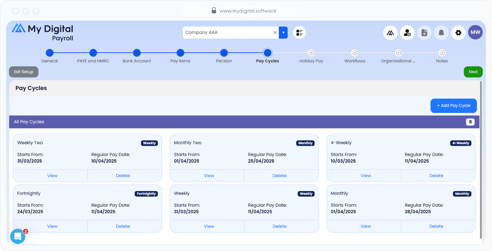Open the notifications bell

pyautogui.click(x=441, y=33)
